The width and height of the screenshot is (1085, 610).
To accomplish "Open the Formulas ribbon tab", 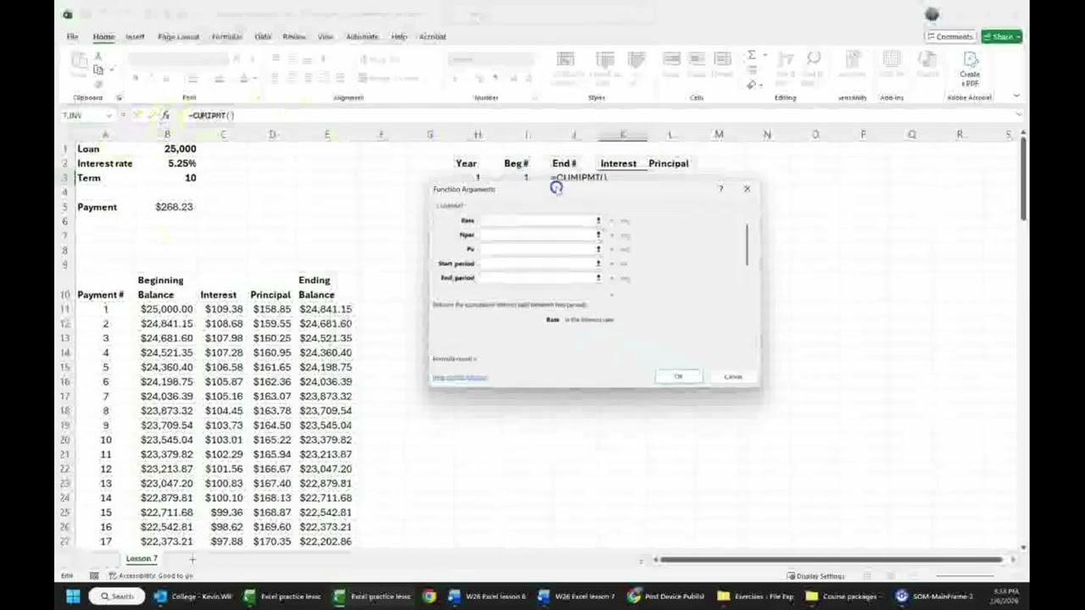I will [x=226, y=36].
